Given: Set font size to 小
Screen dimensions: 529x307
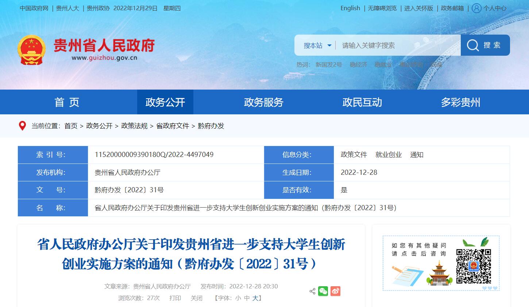Looking at the screenshot, I should (x=238, y=298).
